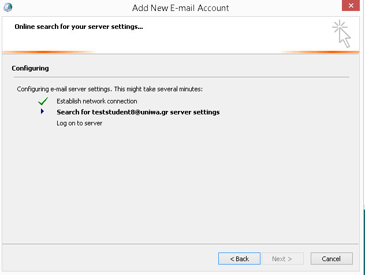Screen dimensions: 365x275
Task: Click the Online search for your server settings heading
Action: coord(79,27)
